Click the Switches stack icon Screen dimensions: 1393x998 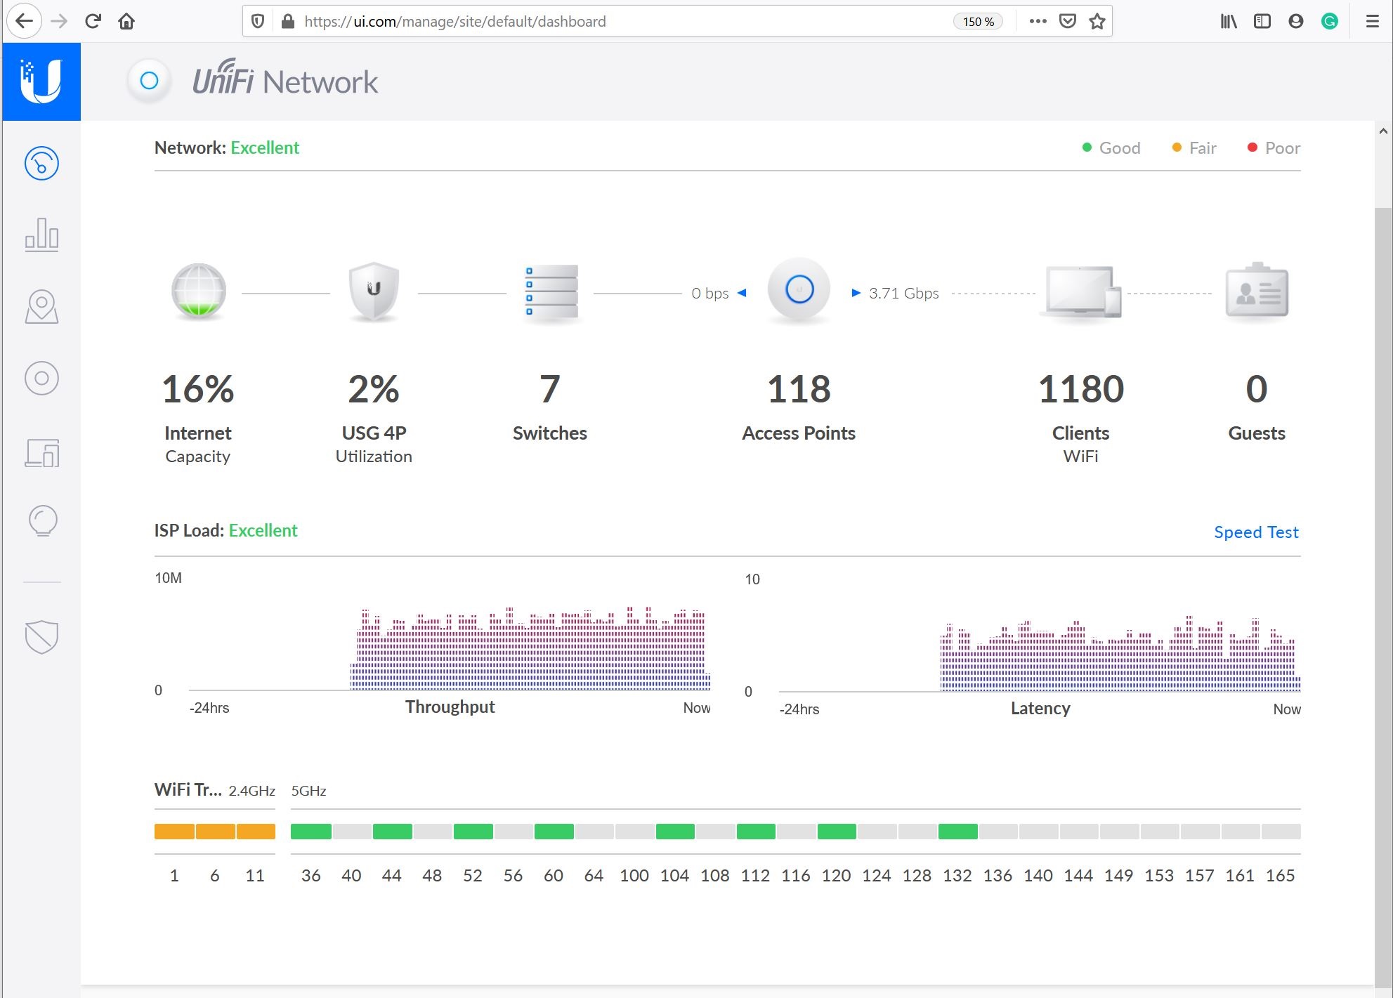click(x=551, y=294)
